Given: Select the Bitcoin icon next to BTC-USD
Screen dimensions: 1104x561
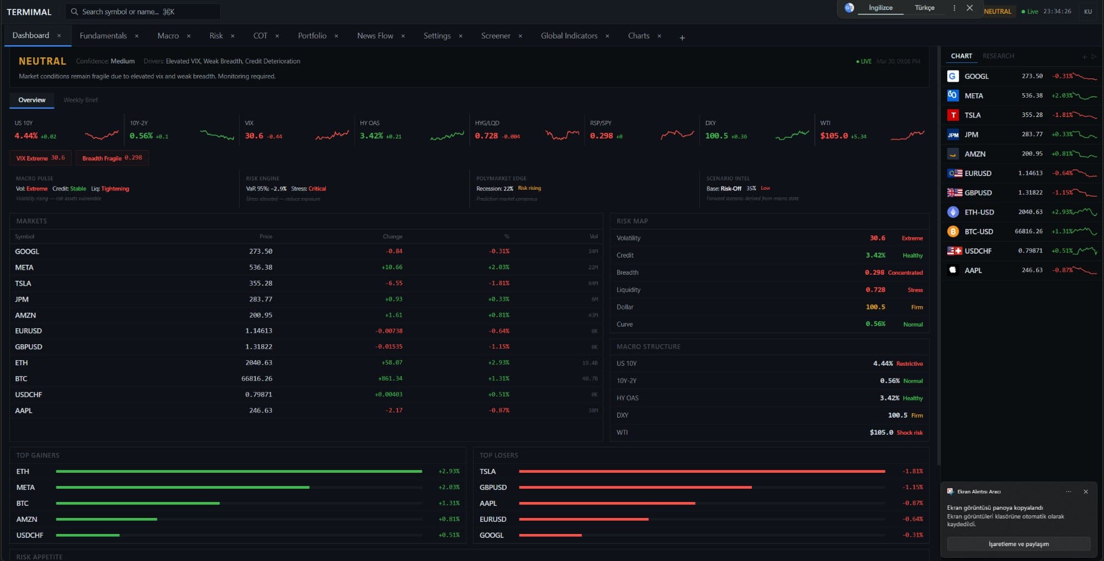Looking at the screenshot, I should [x=953, y=232].
